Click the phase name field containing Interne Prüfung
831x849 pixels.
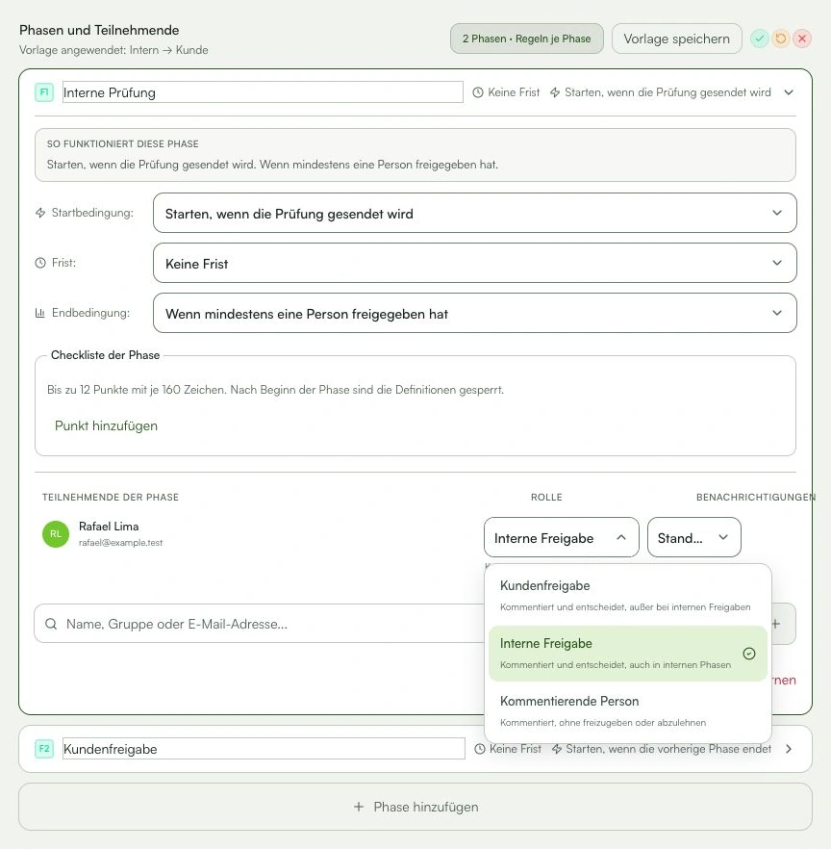click(x=263, y=92)
